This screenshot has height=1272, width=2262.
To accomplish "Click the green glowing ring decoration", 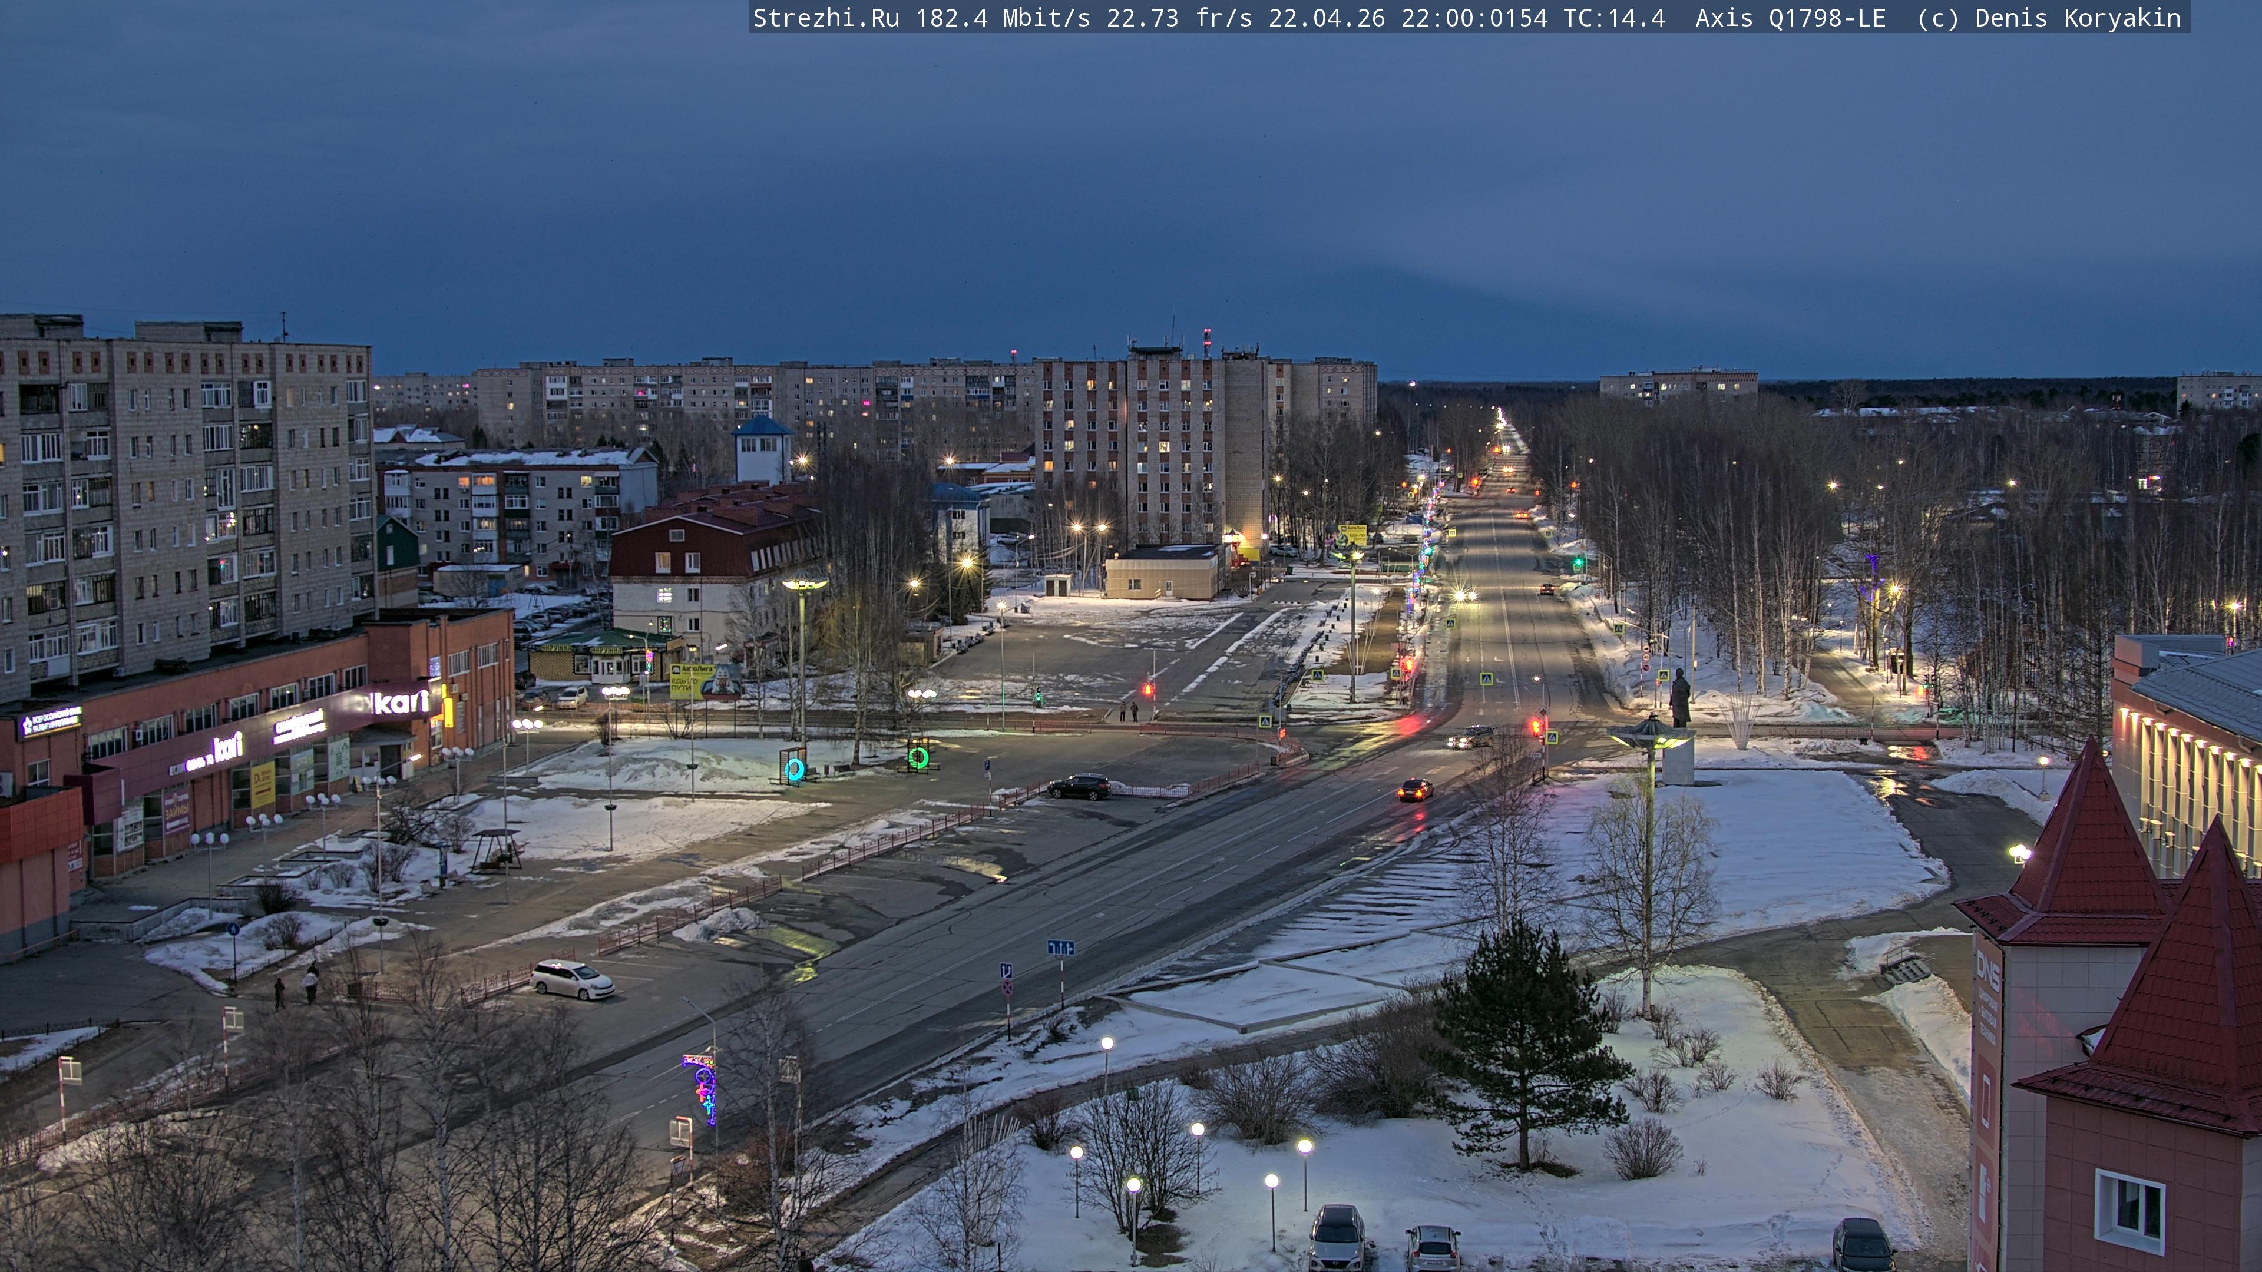I will pos(918,757).
